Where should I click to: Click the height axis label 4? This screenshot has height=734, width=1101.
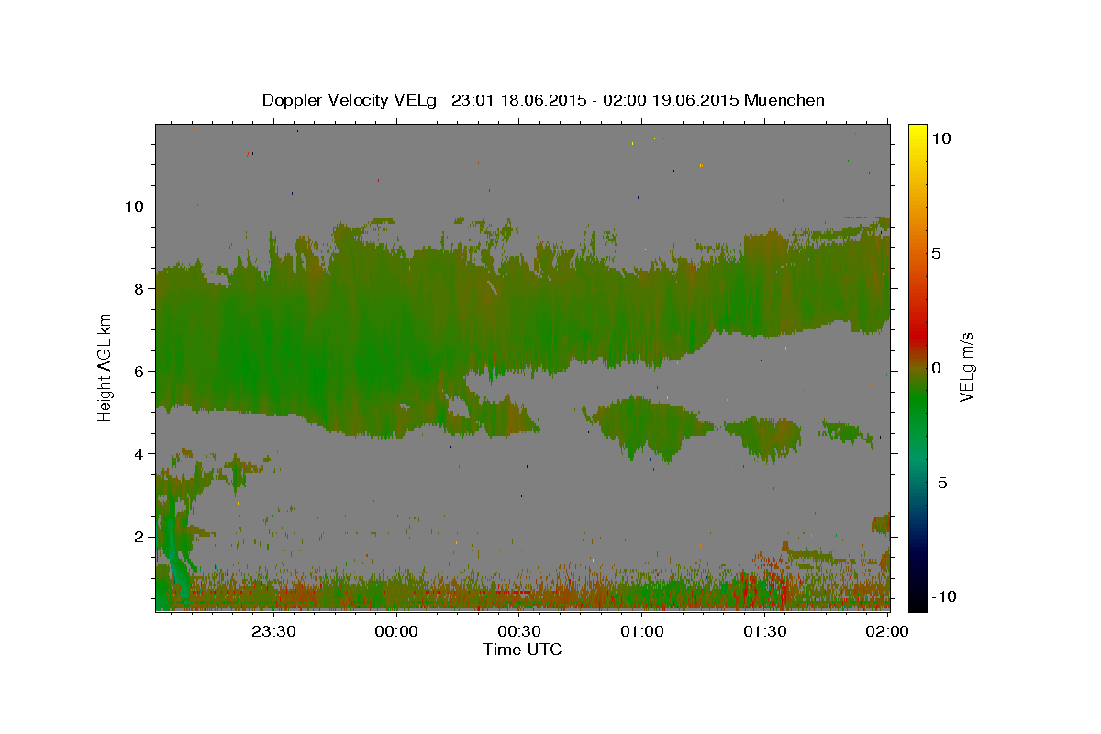(x=139, y=453)
